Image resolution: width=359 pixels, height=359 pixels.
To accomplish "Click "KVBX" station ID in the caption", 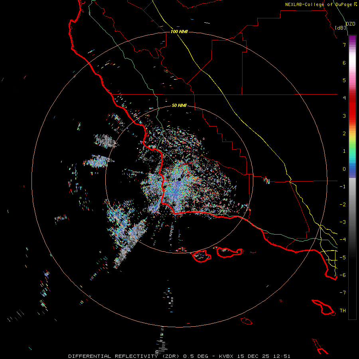I will pyautogui.click(x=226, y=356).
